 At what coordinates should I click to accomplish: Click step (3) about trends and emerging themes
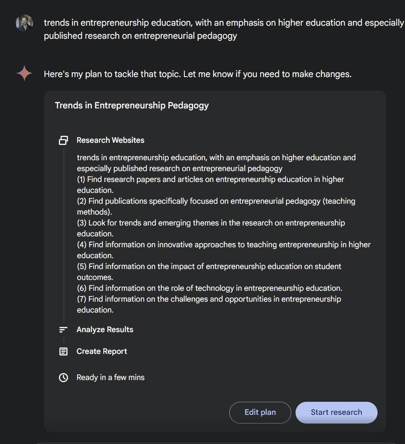coord(211,228)
